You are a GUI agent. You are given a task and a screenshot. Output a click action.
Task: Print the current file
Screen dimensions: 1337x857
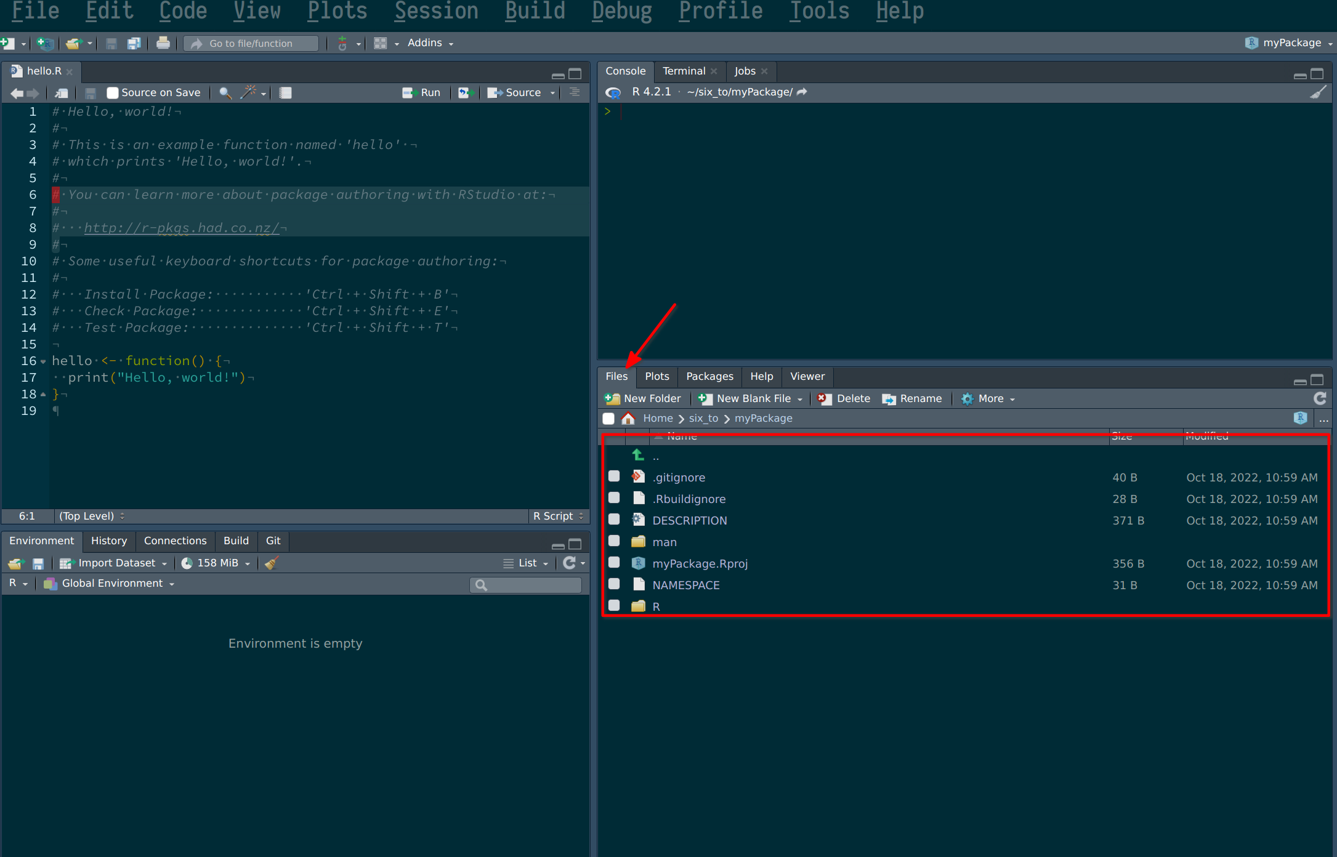coord(163,43)
